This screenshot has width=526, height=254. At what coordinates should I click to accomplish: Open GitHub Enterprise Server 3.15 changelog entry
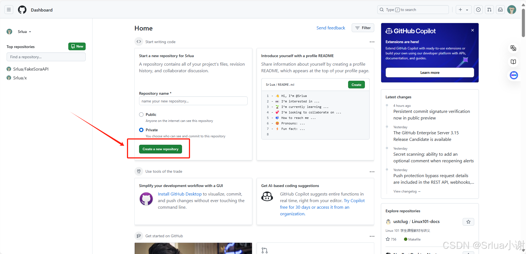point(426,136)
